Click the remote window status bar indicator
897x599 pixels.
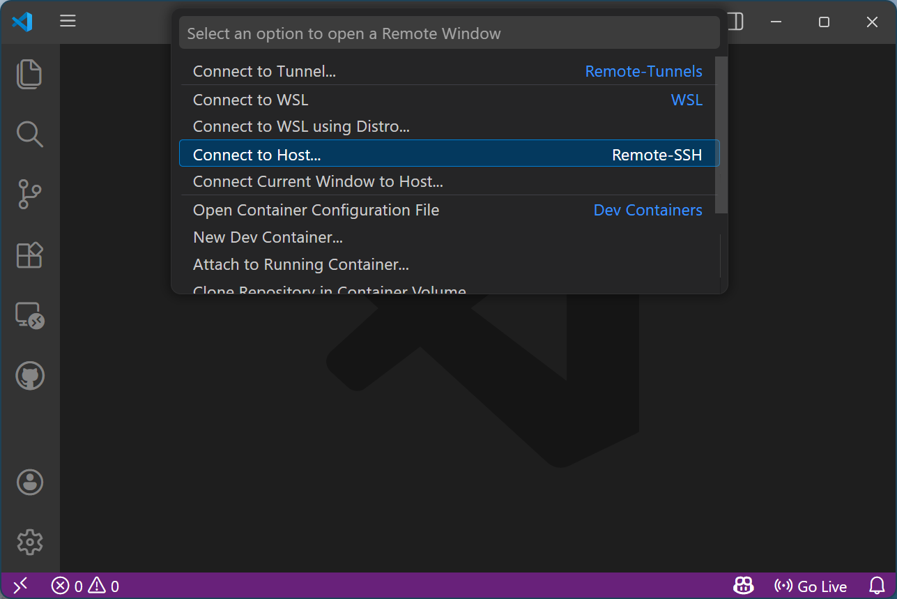point(21,586)
